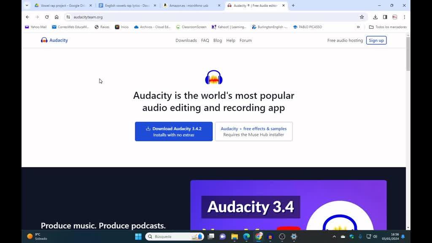Open Archivos - Cloud Ed bookmark
The width and height of the screenshot is (432, 243).
(x=152, y=27)
